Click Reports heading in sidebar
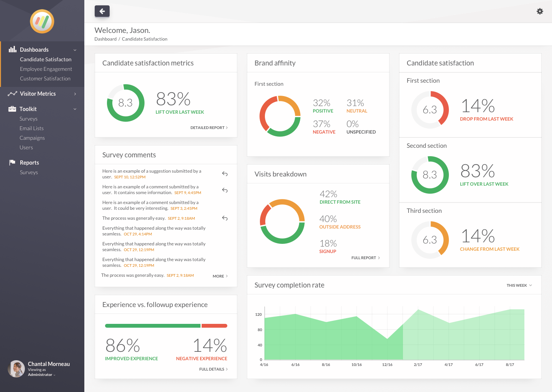This screenshot has height=392, width=552. tap(29, 163)
